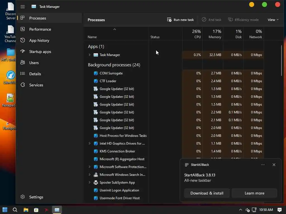Sort by Memory column header
This screenshot has width=286, height=214.
[x=213, y=34]
